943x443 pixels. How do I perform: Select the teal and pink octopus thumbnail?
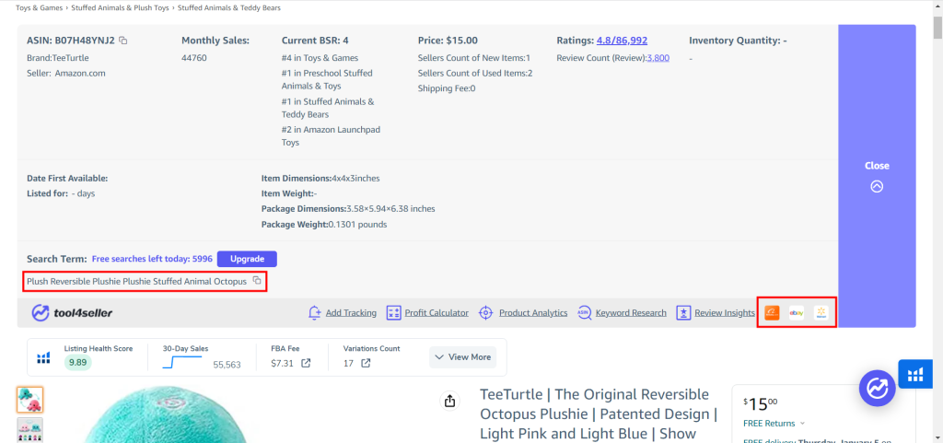[x=29, y=400]
